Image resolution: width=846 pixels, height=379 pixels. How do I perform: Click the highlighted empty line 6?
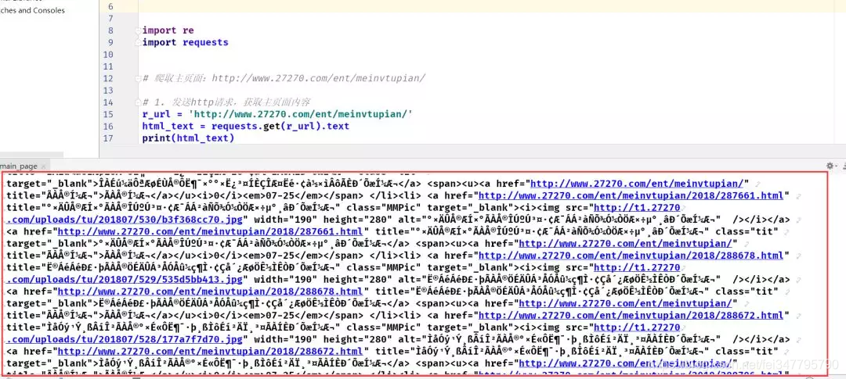click(491, 6)
